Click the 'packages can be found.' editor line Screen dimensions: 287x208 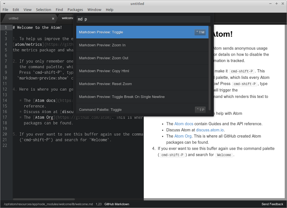[48, 123]
